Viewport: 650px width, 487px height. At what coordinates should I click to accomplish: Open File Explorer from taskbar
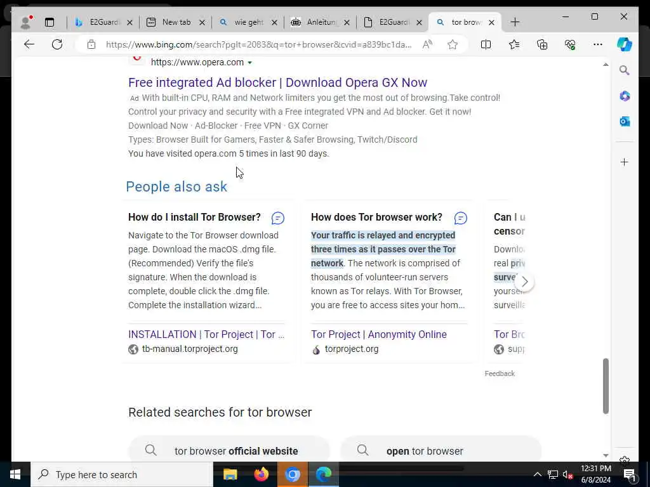(230, 474)
